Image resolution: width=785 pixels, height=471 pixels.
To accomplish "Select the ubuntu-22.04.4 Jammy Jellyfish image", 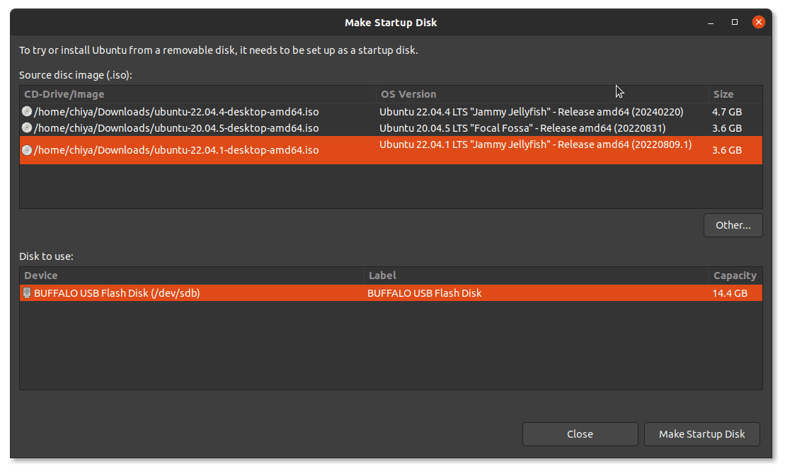I will tap(283, 111).
